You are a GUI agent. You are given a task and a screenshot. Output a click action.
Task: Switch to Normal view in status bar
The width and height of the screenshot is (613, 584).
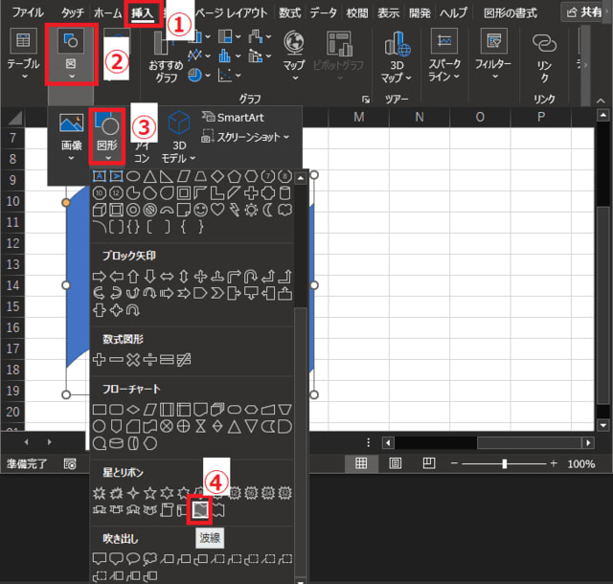pos(362,463)
